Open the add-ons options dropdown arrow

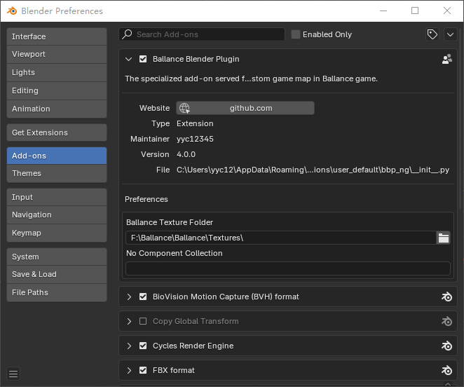pos(450,34)
